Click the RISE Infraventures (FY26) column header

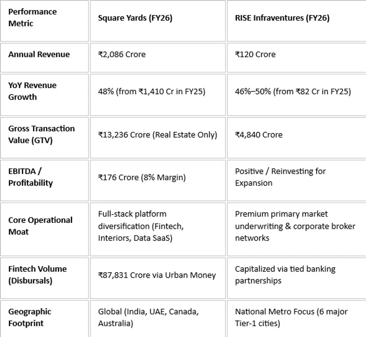coord(296,21)
